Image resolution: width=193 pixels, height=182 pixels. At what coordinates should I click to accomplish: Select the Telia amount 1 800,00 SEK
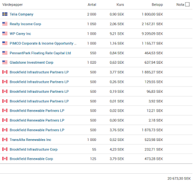[152, 14]
